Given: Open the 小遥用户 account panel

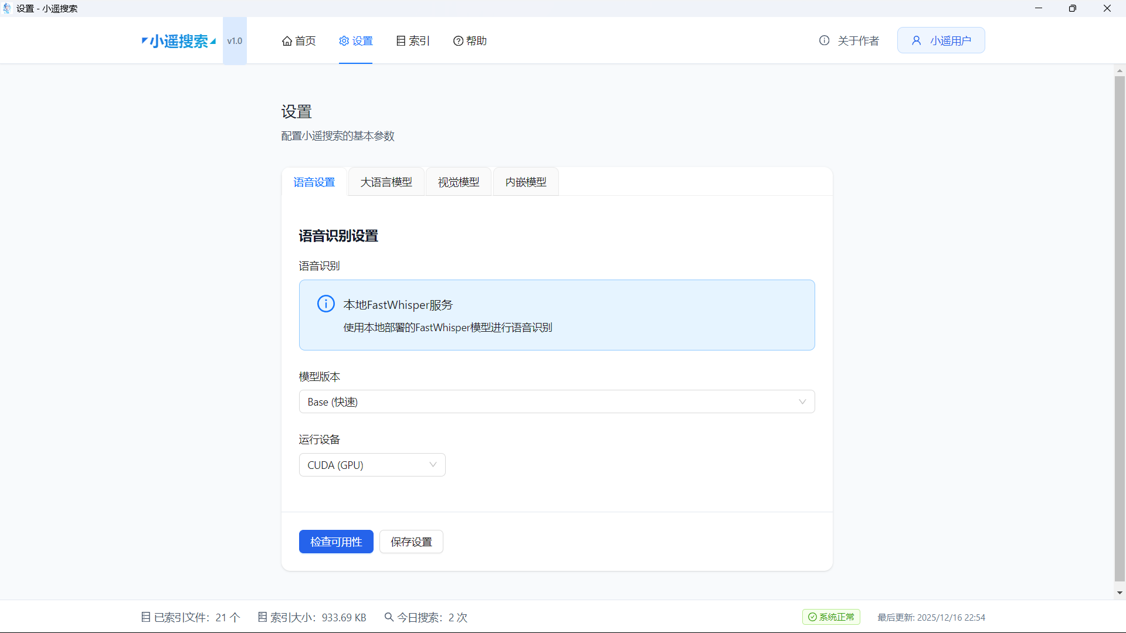Looking at the screenshot, I should click(x=941, y=40).
